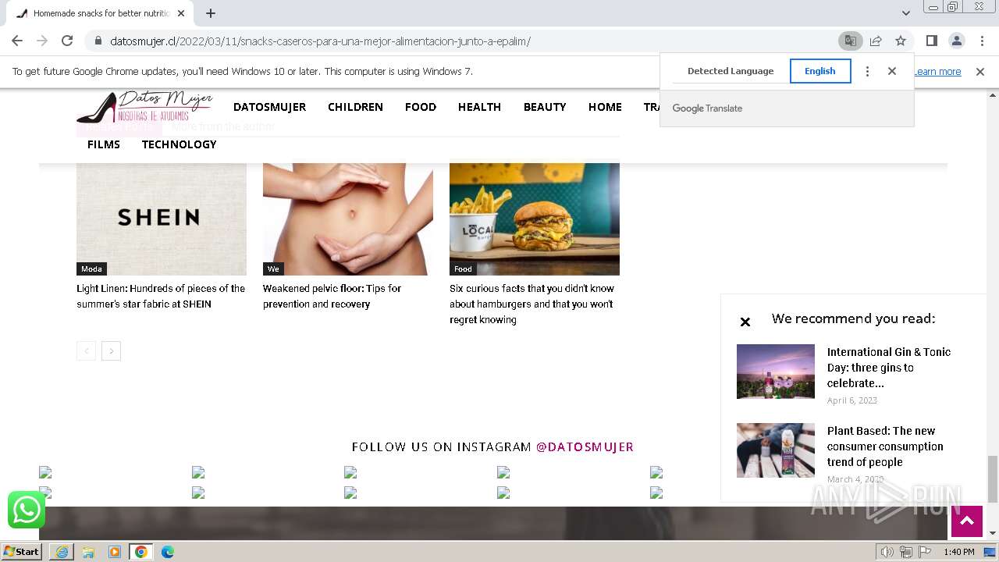Switch to Chrome in taskbar
Viewport: 999px width, 562px height.
[x=140, y=552]
